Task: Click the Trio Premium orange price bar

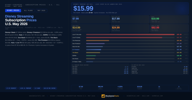Action: (x=97, y=41)
